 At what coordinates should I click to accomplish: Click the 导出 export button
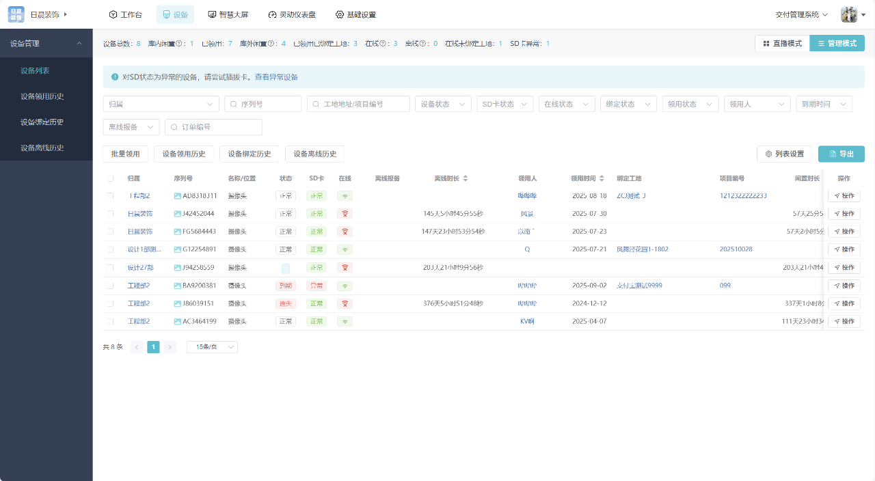click(841, 154)
